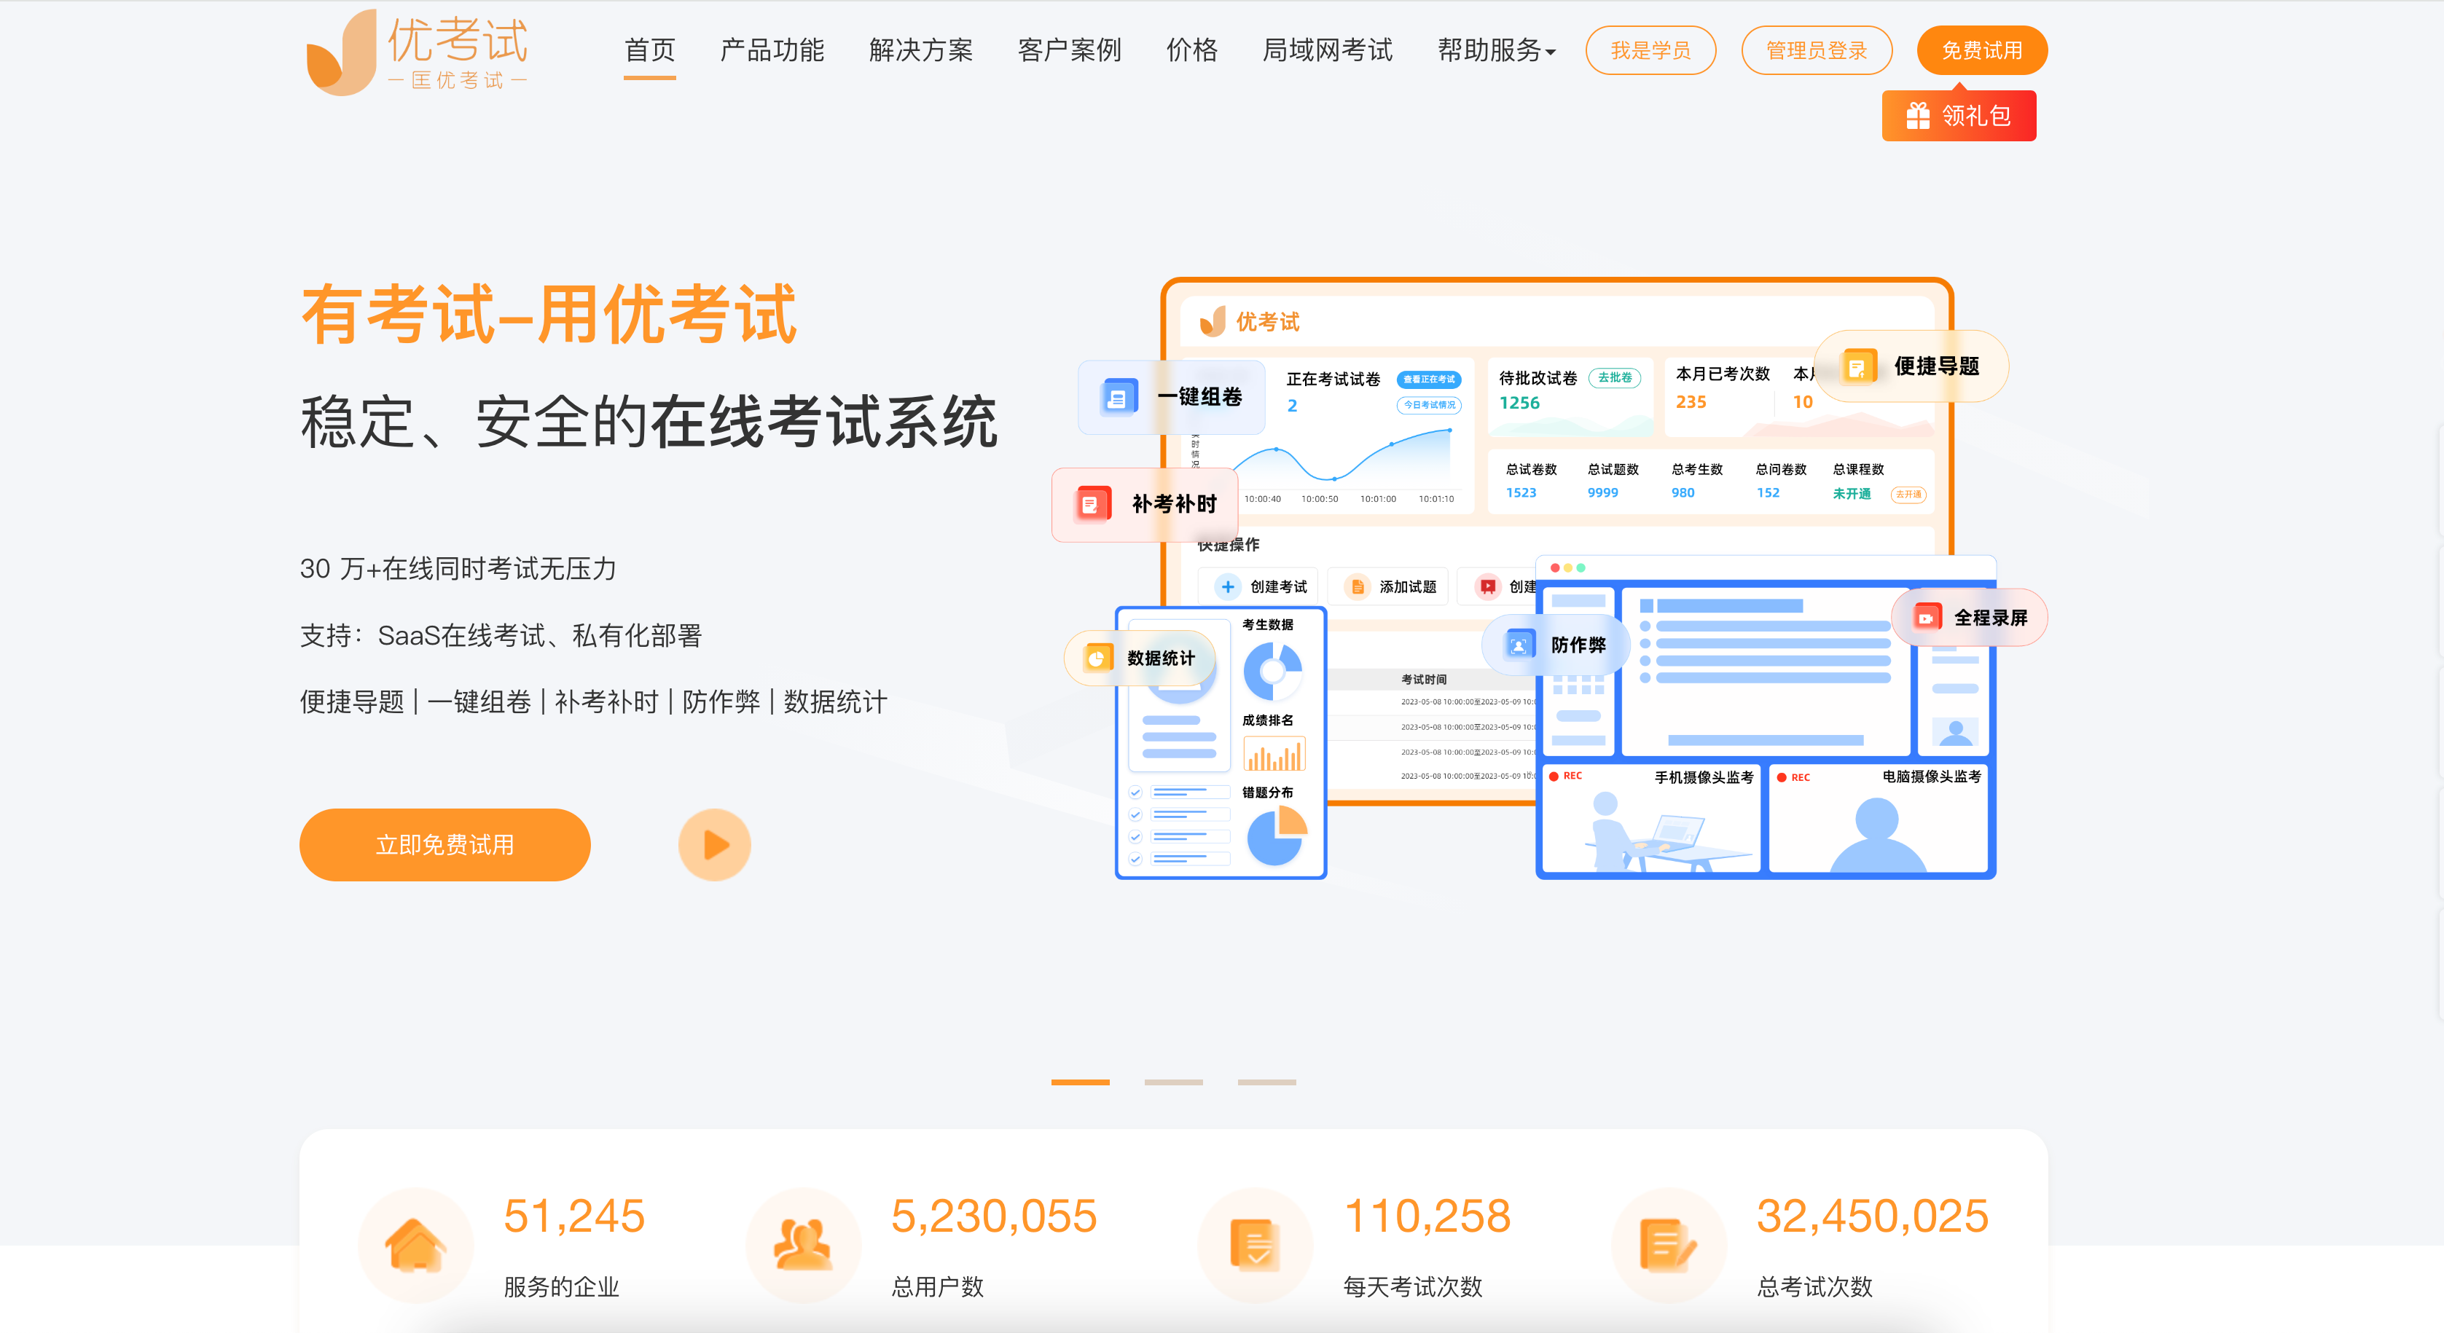Select the 数据统计 feature icon
The height and width of the screenshot is (1333, 2444).
click(x=1097, y=658)
